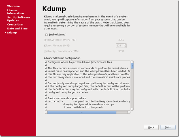Click the horizontal scrollbar right arrow
This screenshot has width=179, height=137.
click(129, 112)
